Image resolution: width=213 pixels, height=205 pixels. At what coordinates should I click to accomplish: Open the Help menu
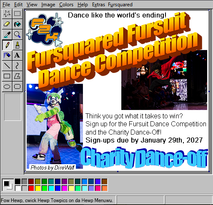pyautogui.click(x=83, y=5)
